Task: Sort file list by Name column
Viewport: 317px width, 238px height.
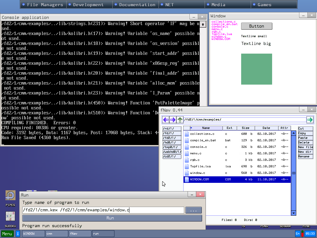Action: (x=206, y=128)
